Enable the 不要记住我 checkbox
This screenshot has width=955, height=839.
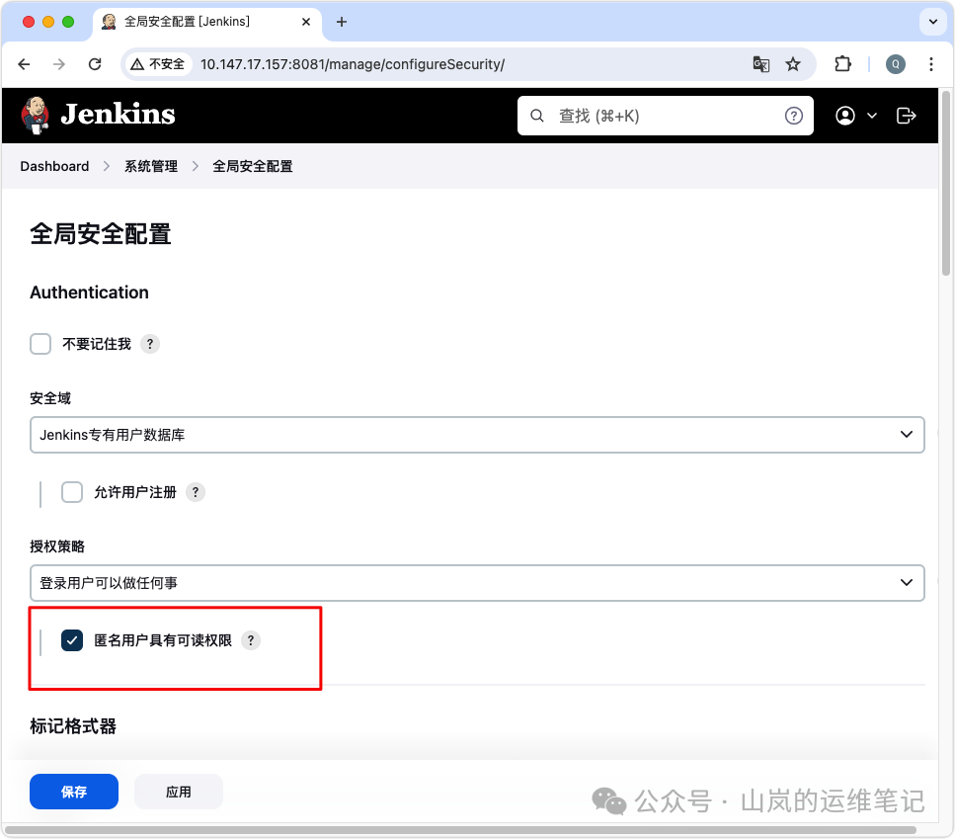40,343
